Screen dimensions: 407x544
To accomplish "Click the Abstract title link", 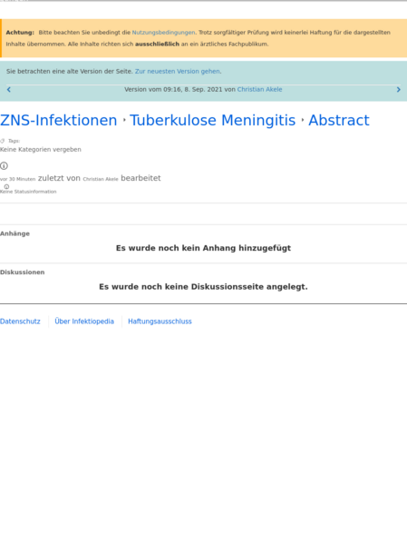I will point(339,121).
